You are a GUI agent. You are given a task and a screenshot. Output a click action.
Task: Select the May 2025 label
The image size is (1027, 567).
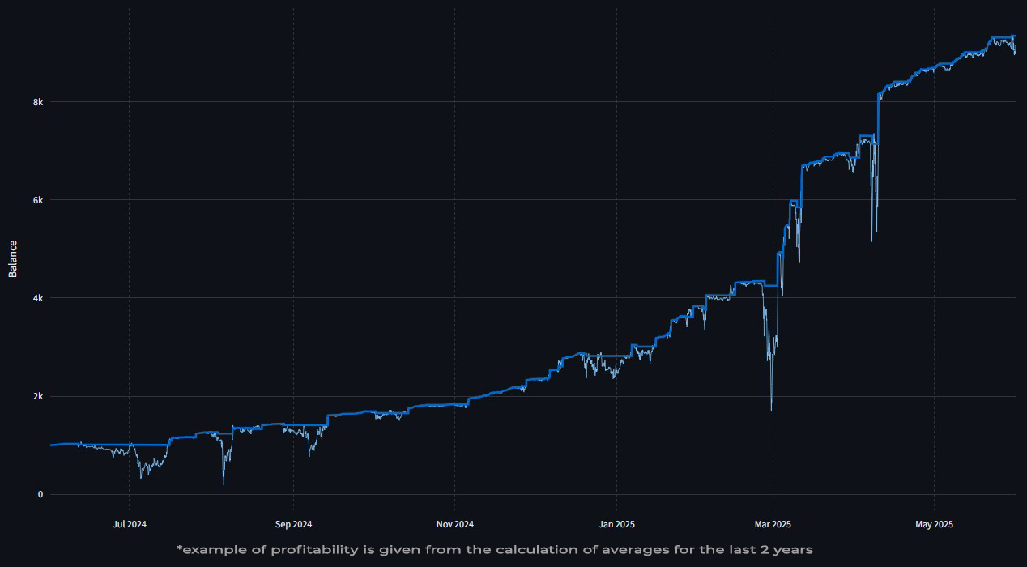tap(933, 524)
